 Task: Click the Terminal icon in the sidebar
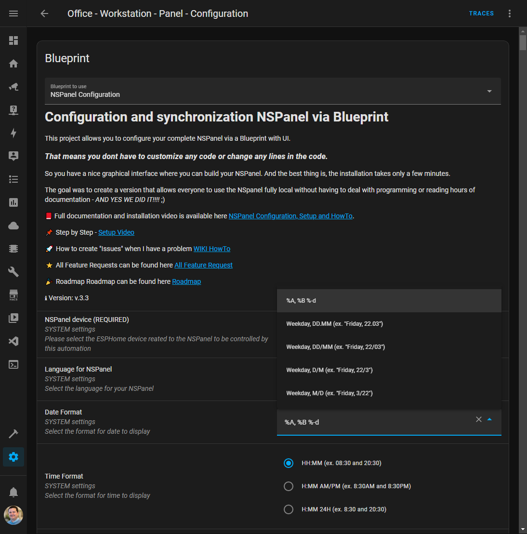(x=13, y=364)
